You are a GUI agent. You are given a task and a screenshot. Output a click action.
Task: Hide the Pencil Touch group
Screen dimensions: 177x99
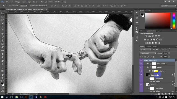point(141,60)
